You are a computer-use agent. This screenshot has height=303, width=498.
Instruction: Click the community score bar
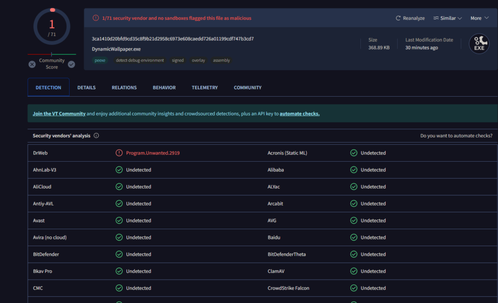[52, 54]
